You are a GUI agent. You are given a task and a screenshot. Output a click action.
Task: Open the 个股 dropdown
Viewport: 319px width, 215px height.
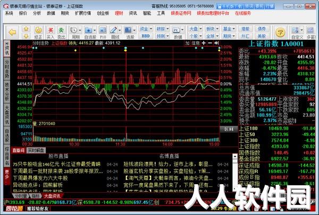click(x=195, y=36)
